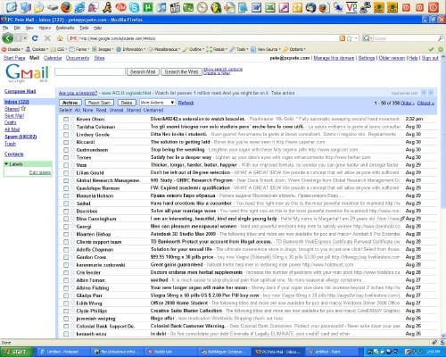Image resolution: width=446 pixels, height=357 pixels.
Task: Open the music note icon in the top icon bar
Action: click(161, 7)
